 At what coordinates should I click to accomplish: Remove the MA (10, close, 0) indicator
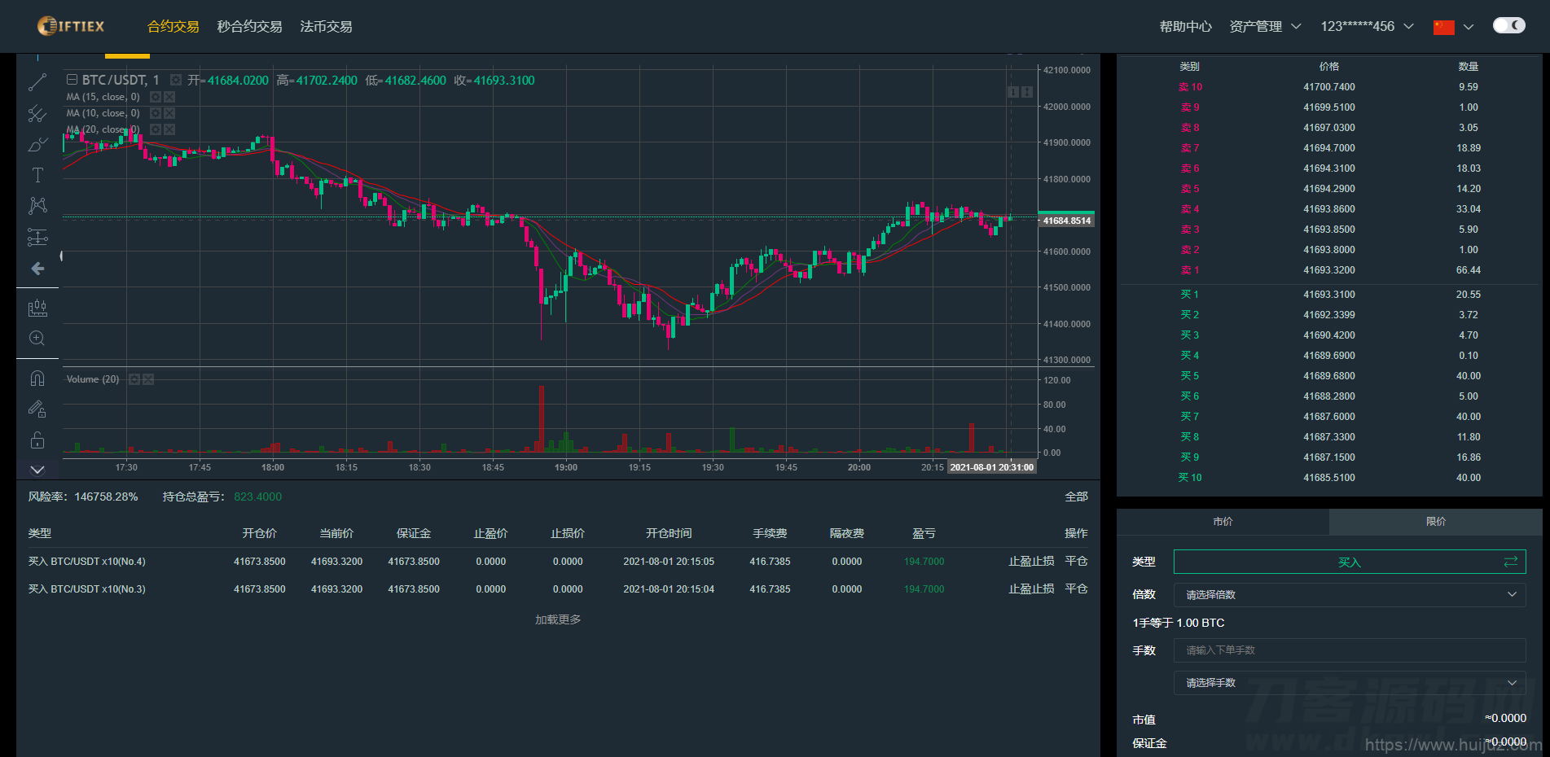169,113
